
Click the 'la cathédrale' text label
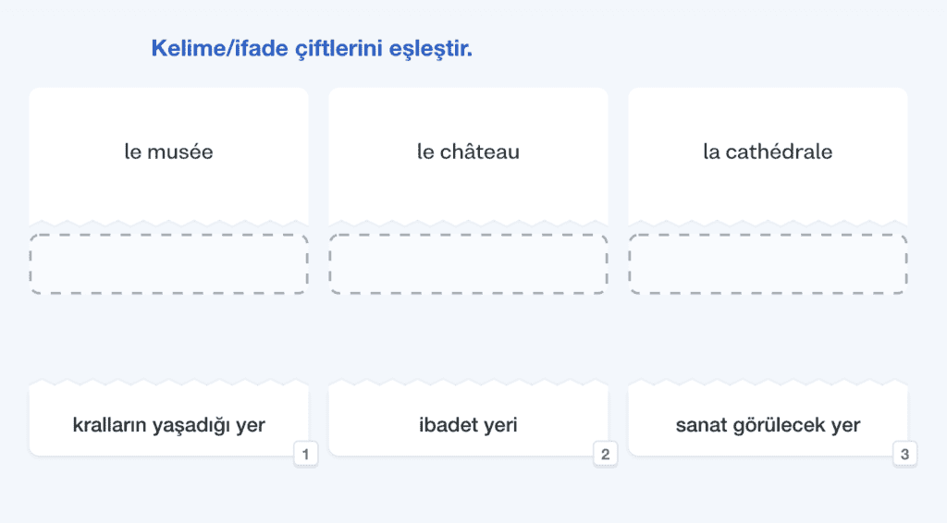coord(768,152)
